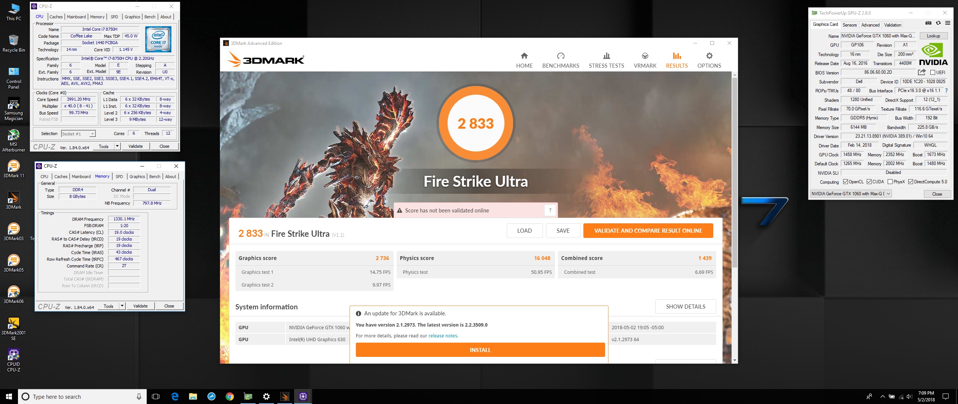Expand the GPU selector dropdown in GPU-Z
958x404 pixels.
coord(888,194)
